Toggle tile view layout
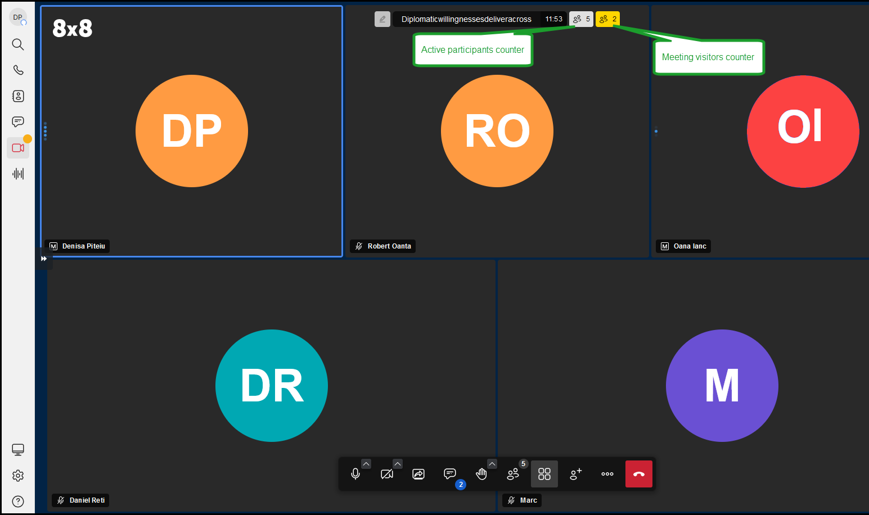This screenshot has width=869, height=515. 544,474
